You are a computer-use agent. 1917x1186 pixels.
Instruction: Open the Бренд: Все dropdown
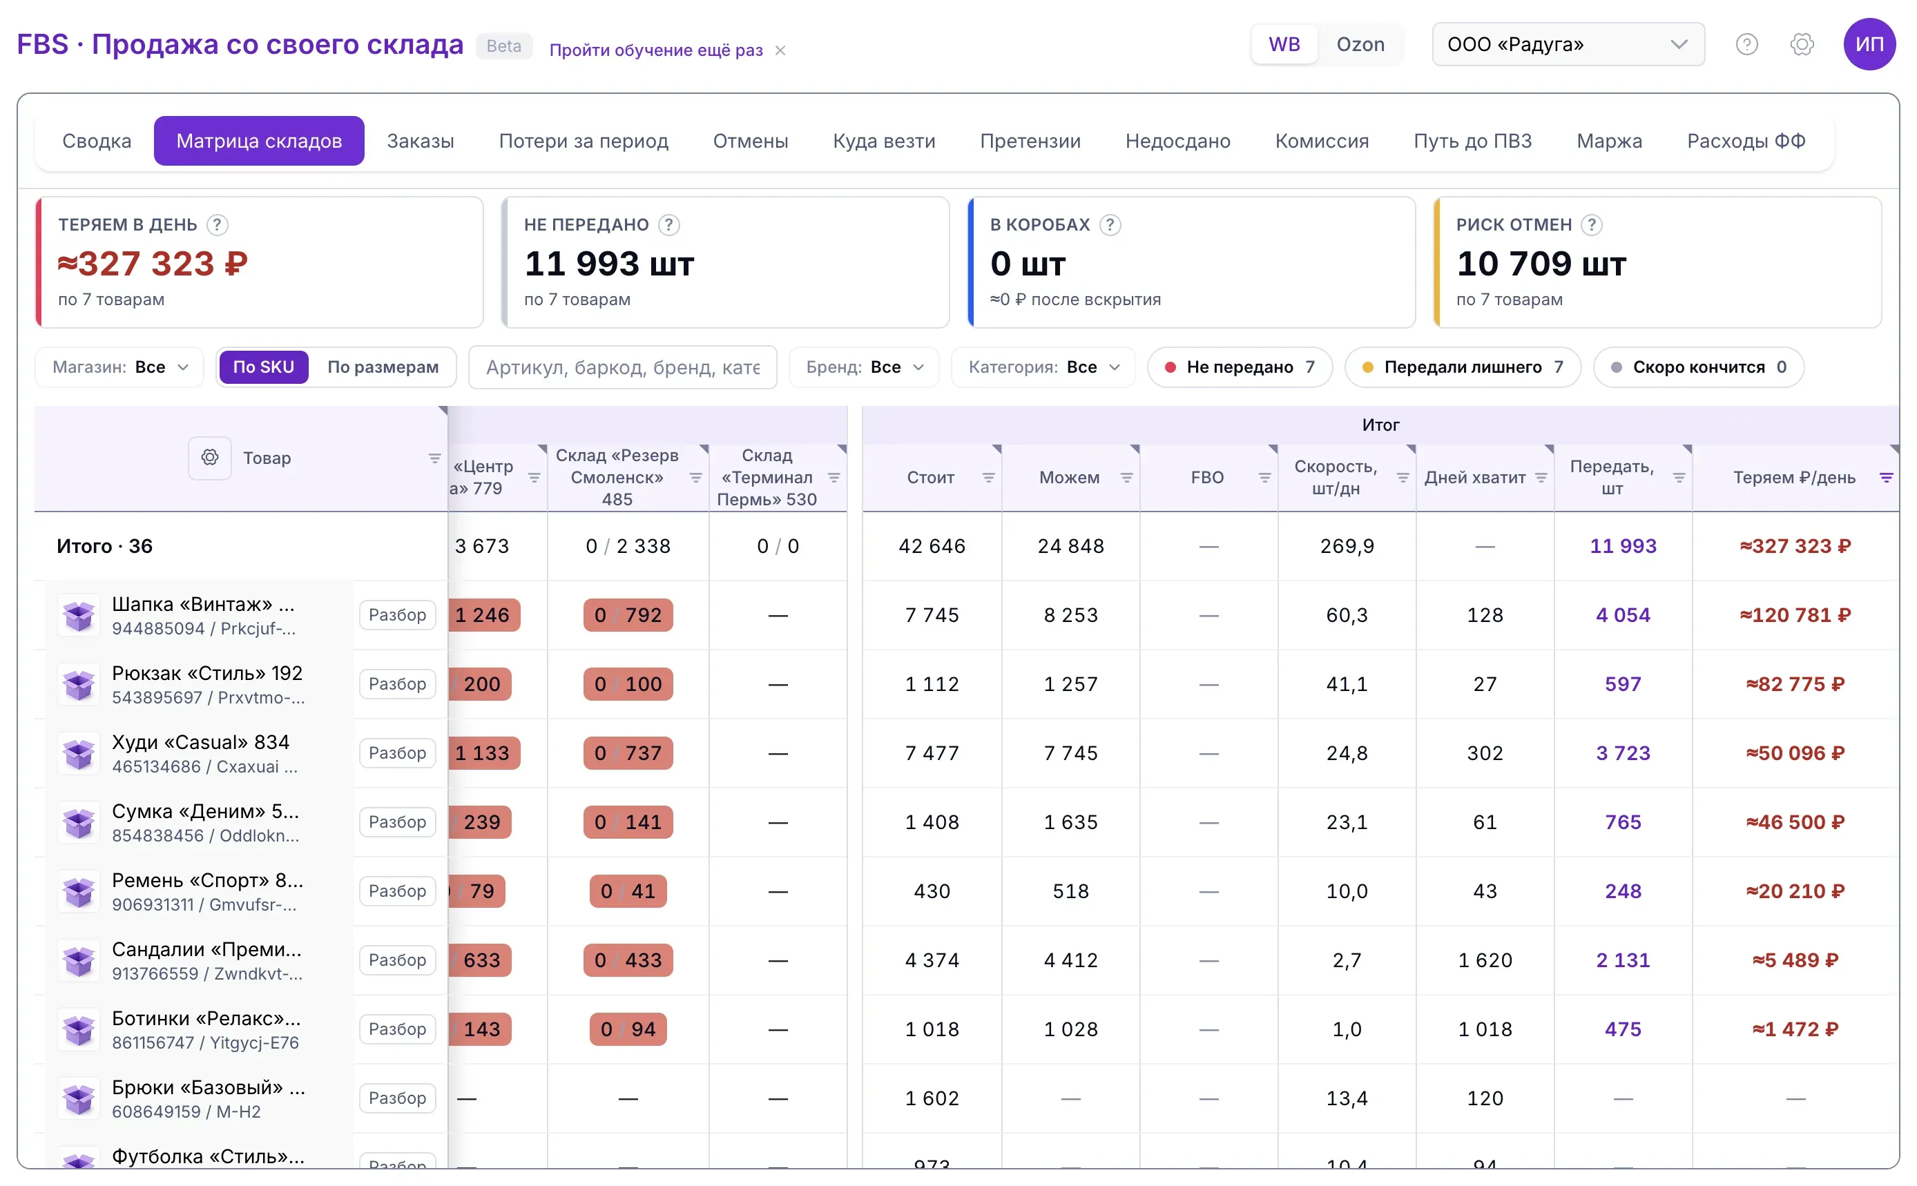coord(864,367)
